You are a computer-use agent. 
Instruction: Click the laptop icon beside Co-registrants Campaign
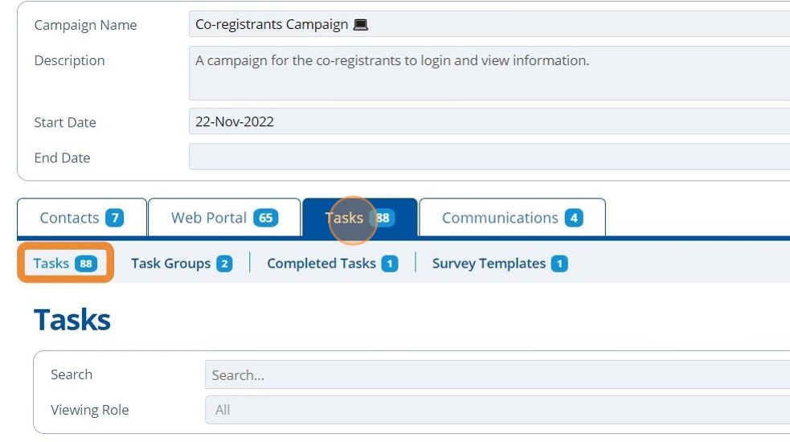[361, 24]
